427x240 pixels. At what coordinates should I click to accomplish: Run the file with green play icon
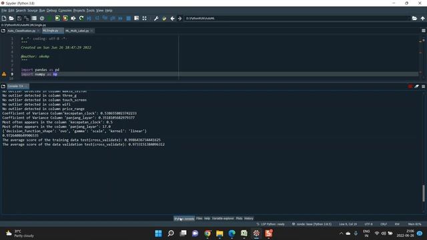click(x=49, y=18)
